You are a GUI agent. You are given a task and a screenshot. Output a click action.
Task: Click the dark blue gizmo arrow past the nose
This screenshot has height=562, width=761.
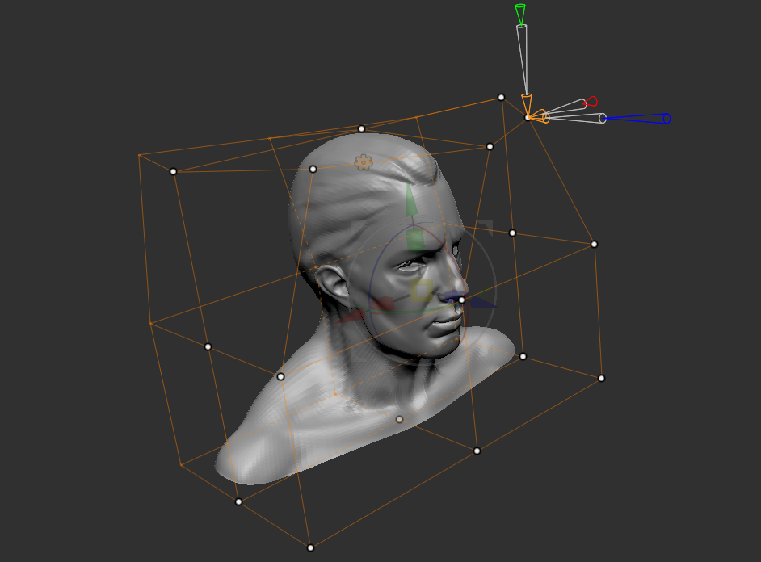point(483,303)
